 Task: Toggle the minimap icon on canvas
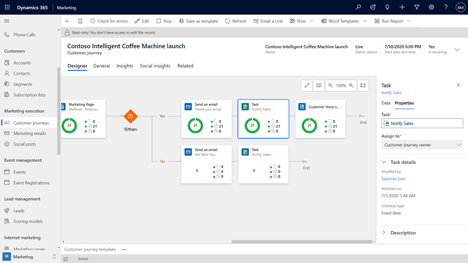tap(319, 85)
